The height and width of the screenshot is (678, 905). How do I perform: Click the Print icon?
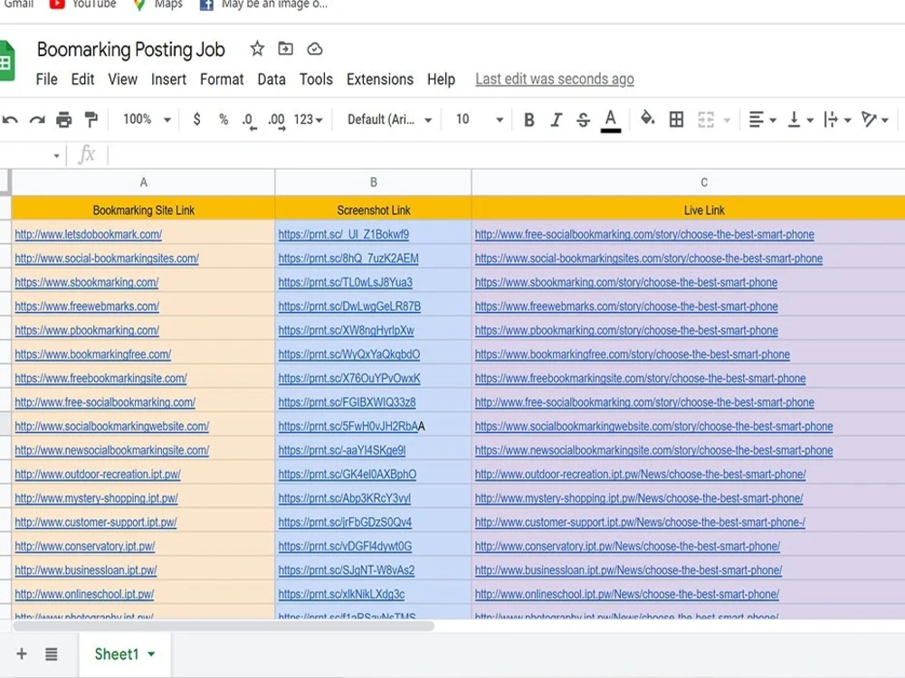tap(63, 120)
